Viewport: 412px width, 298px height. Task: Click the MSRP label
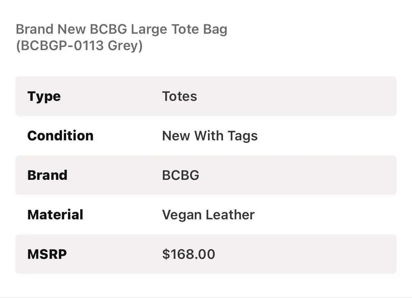[47, 254]
